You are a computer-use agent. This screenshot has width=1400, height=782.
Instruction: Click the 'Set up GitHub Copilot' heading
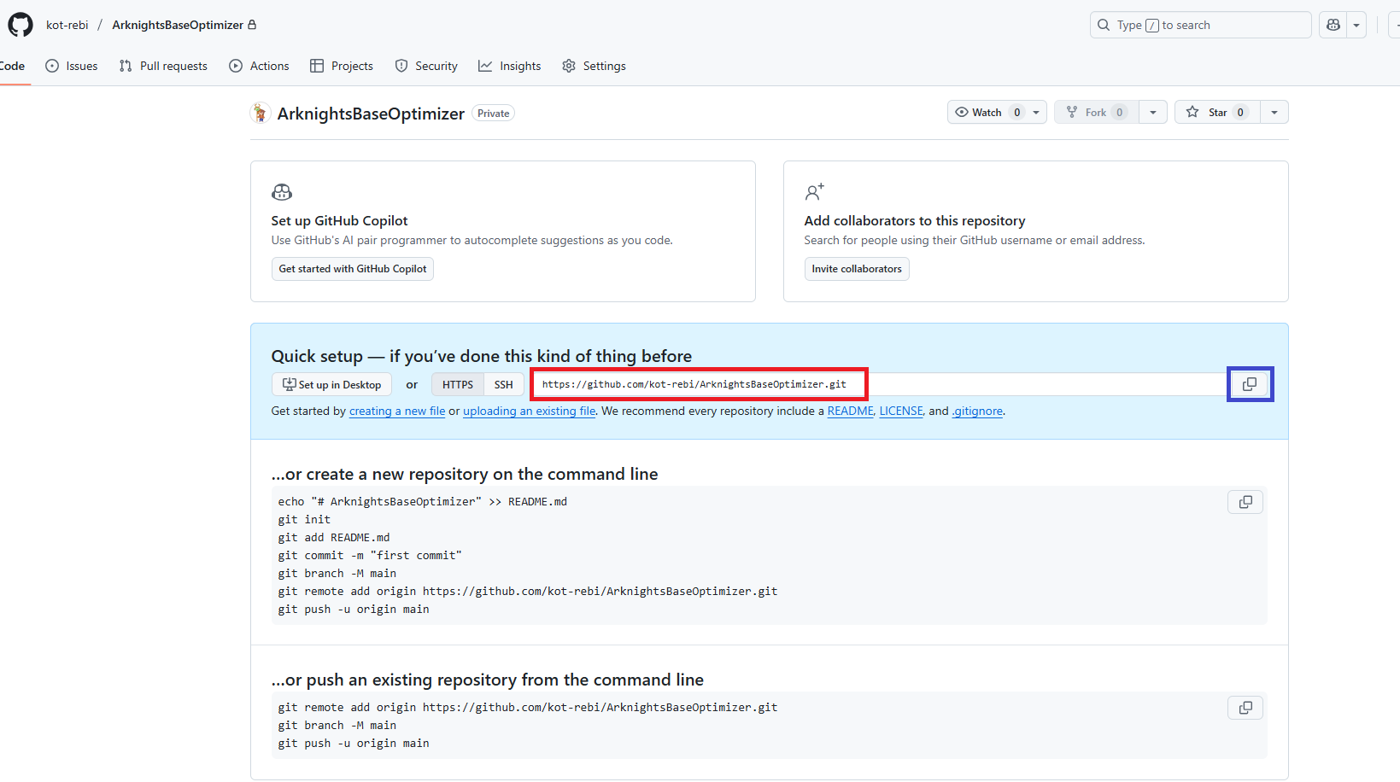pos(339,220)
